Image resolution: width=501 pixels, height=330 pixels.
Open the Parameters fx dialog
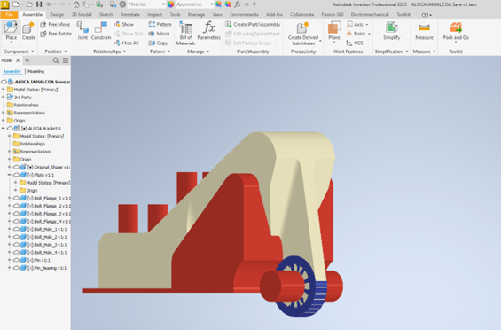click(209, 31)
